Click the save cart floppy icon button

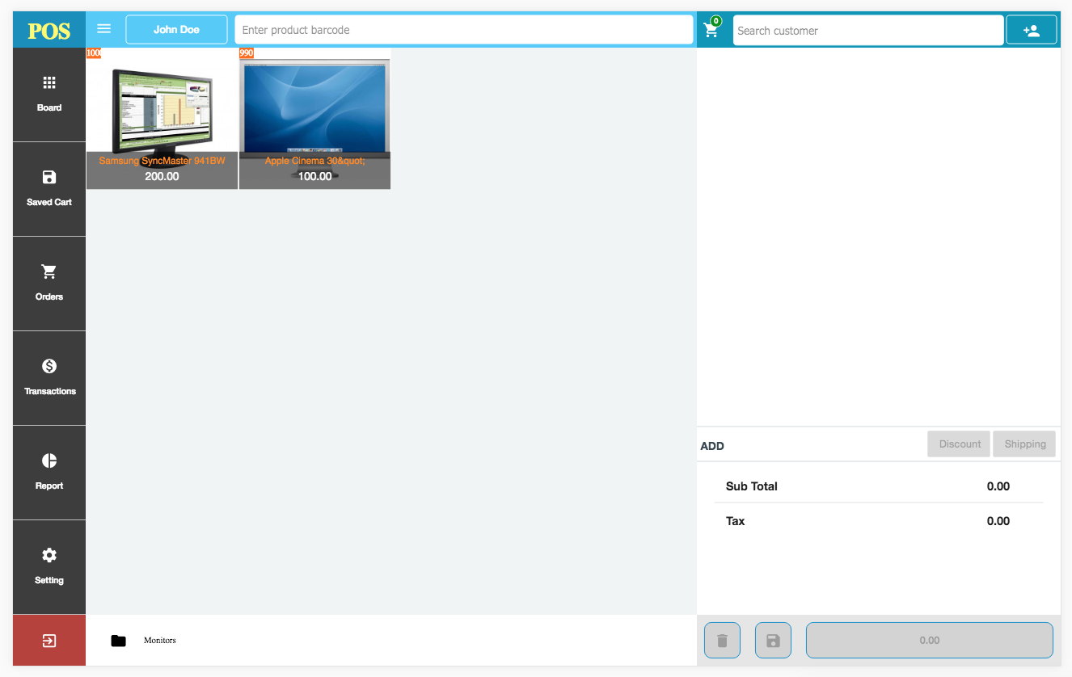tap(773, 641)
